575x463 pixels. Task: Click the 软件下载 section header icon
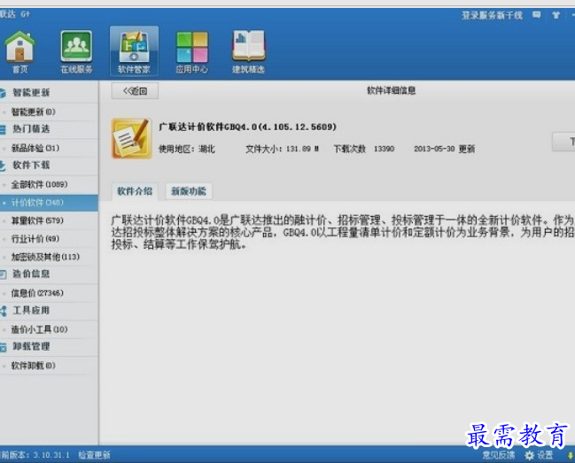pyautogui.click(x=3, y=166)
